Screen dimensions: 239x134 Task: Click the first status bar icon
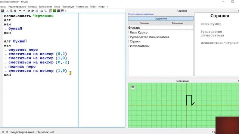[x=3, y=132]
